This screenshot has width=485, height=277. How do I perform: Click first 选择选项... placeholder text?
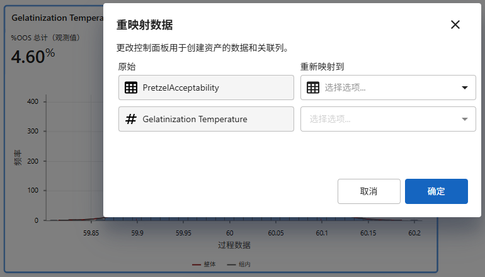(x=345, y=88)
